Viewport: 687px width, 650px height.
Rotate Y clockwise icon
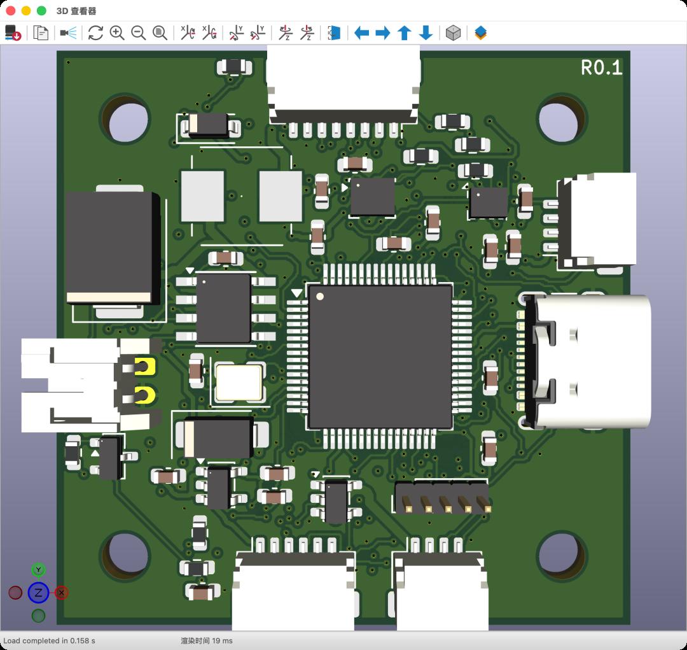(x=237, y=33)
